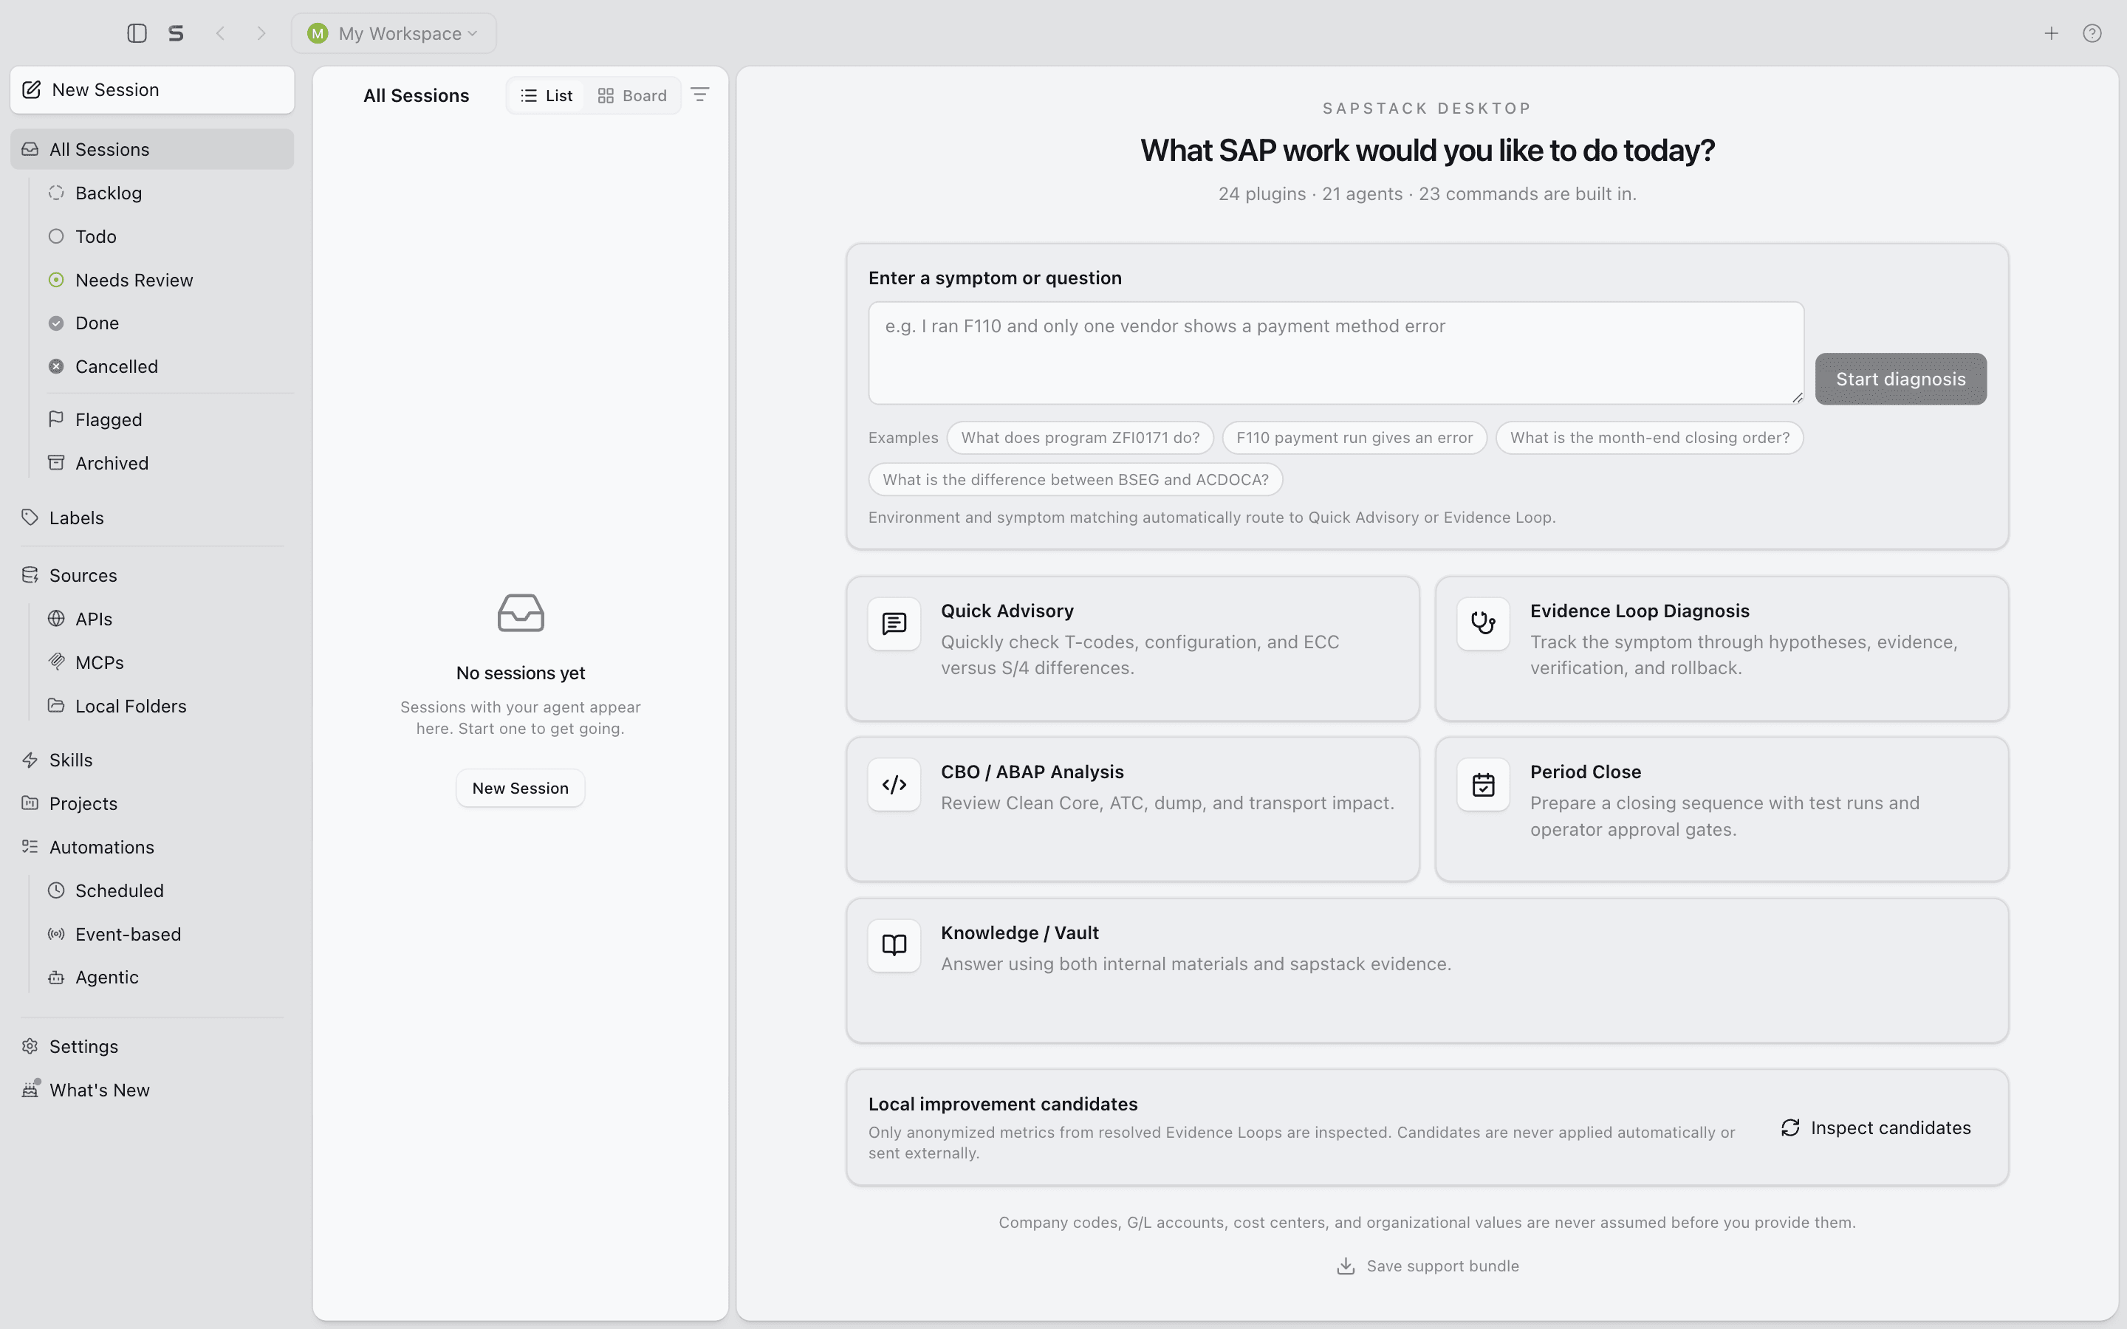The image size is (2127, 1329).
Task: Open the help question mark icon
Action: tap(2092, 33)
